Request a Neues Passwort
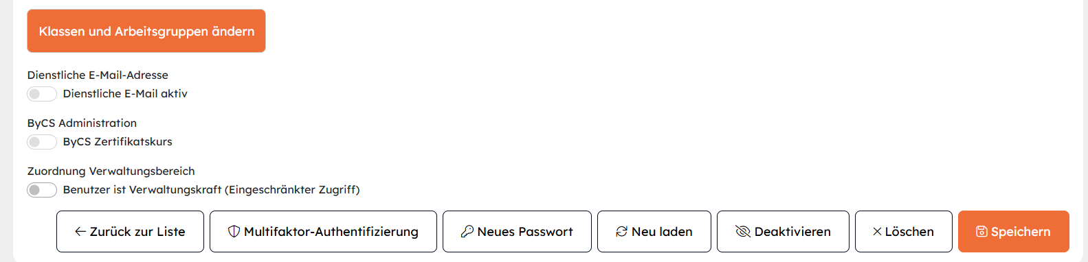Viewport: 1088px width, 262px height. coord(517,232)
